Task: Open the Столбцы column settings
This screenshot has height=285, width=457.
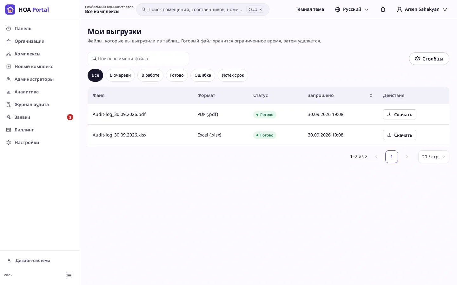Action: (x=429, y=59)
